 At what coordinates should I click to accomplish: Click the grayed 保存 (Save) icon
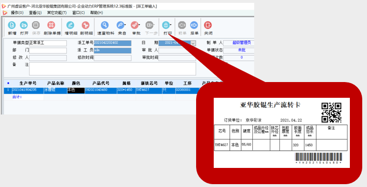(x=36, y=25)
